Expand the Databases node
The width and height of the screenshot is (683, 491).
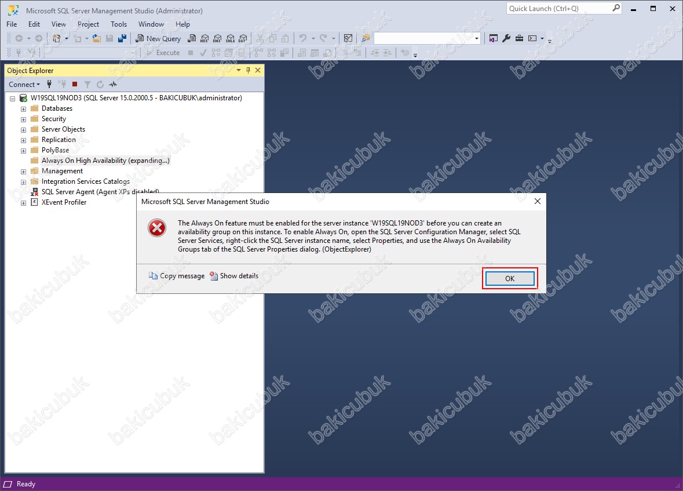[x=24, y=109]
